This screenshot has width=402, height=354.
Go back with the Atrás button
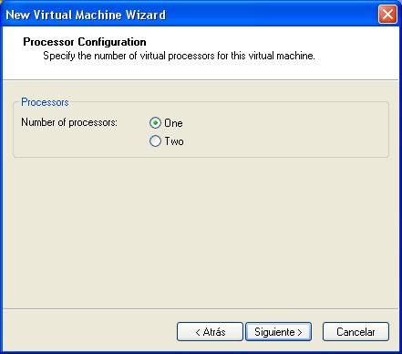[x=210, y=332]
